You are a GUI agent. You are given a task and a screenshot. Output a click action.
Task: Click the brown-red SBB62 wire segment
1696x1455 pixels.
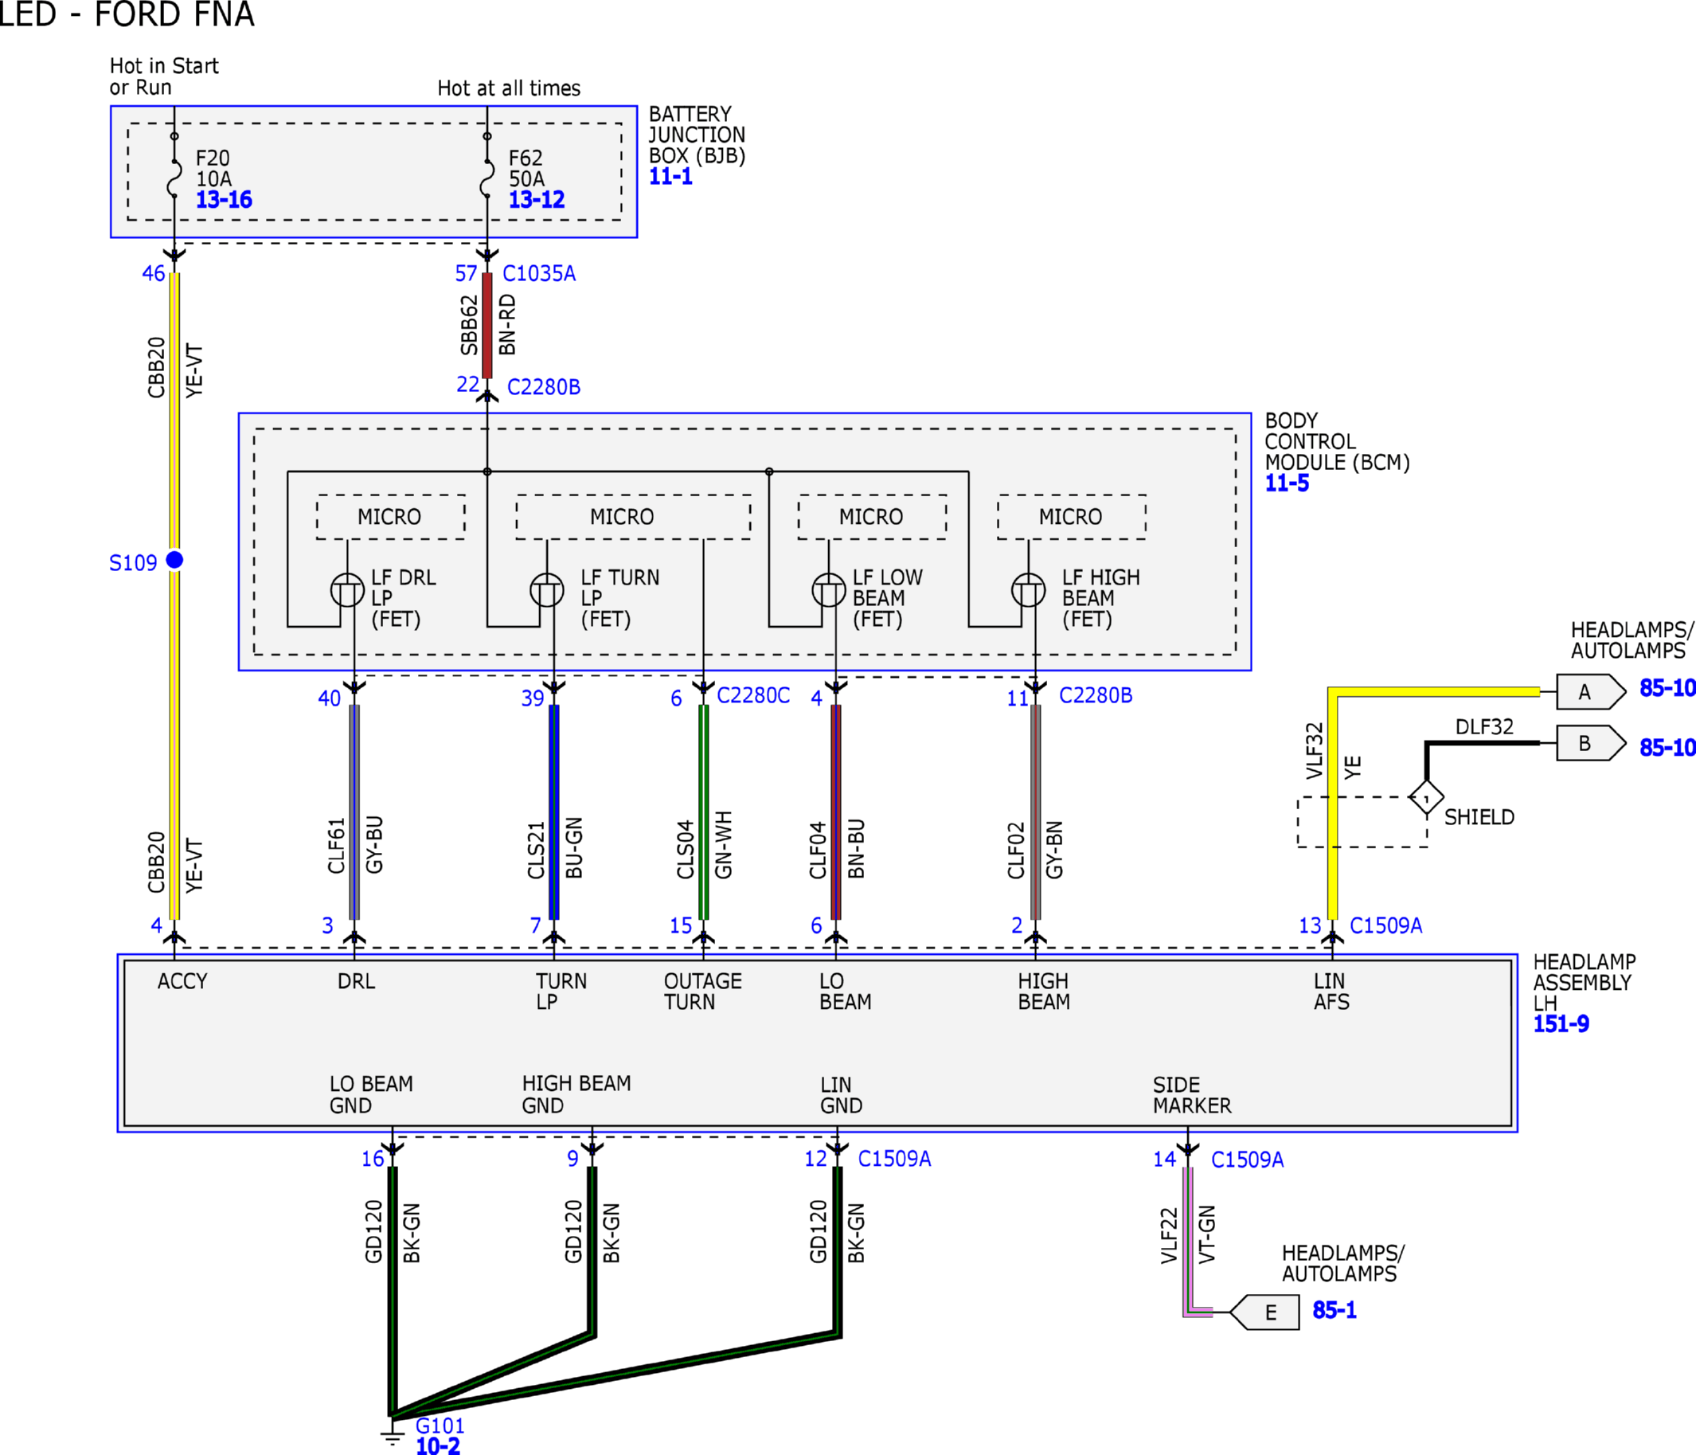(x=487, y=325)
